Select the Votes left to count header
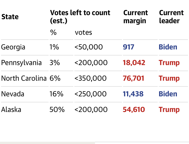The height and width of the screenshot is (144, 189). (x=80, y=17)
